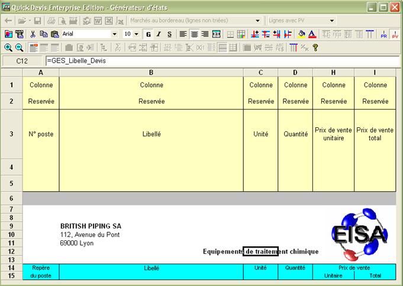Viewport: 403px width, 286px height.
Task: Open the fill color paint bucket
Action: [301, 34]
